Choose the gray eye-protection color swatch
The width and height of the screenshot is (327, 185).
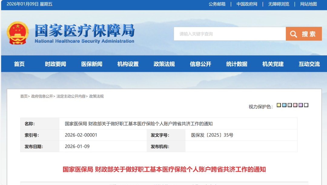(x=290, y=105)
